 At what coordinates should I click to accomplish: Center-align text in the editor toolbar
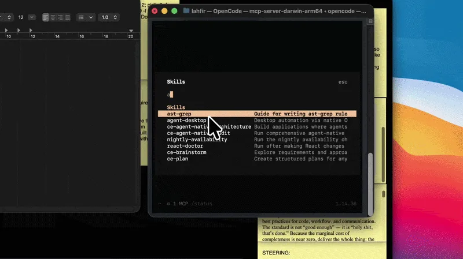click(x=53, y=17)
